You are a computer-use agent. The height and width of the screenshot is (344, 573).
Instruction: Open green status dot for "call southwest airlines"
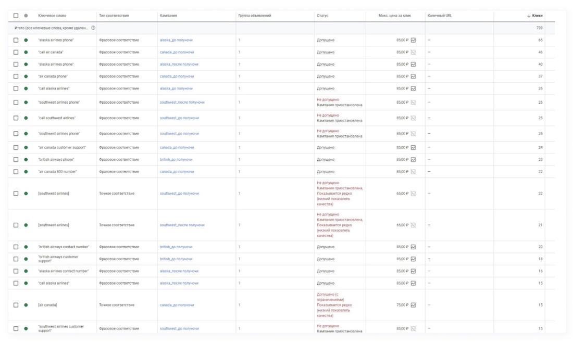(x=26, y=118)
